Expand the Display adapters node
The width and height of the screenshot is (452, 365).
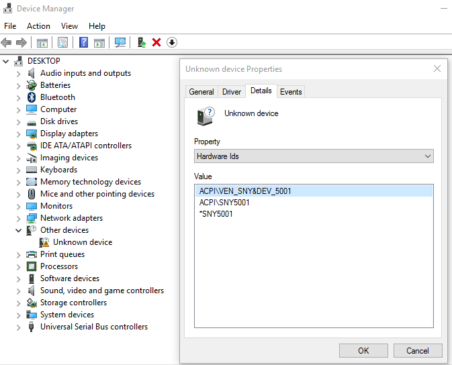click(19, 134)
